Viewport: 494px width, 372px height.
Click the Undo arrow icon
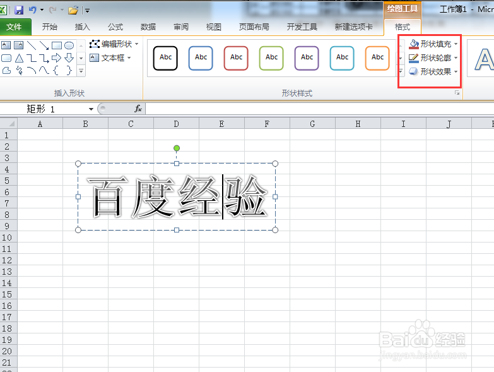(32, 9)
